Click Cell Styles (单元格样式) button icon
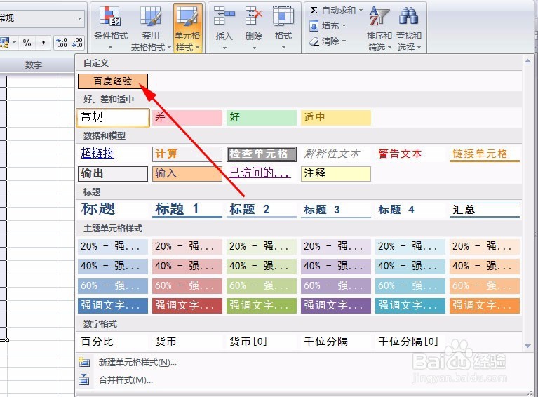Image resolution: width=538 pixels, height=397 pixels. click(187, 16)
